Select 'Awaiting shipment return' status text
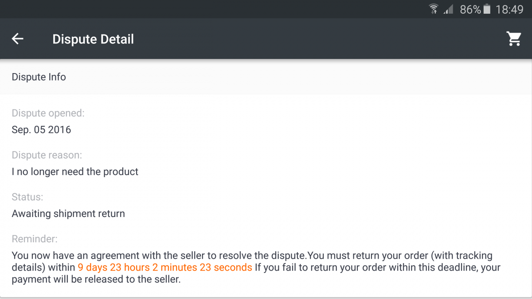Screen dimensions: 532x299 [68, 214]
